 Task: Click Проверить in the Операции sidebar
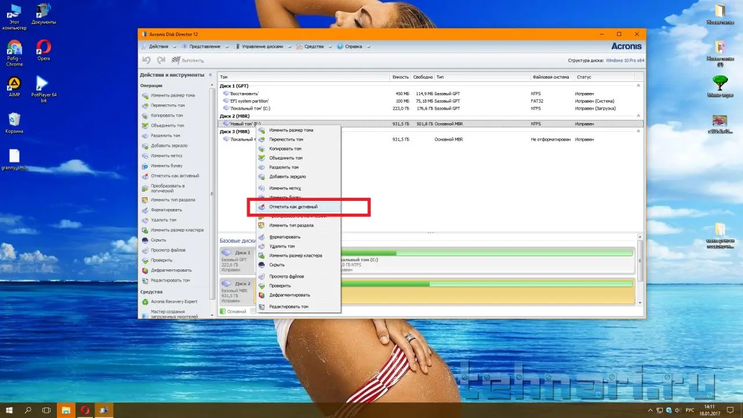click(x=157, y=260)
